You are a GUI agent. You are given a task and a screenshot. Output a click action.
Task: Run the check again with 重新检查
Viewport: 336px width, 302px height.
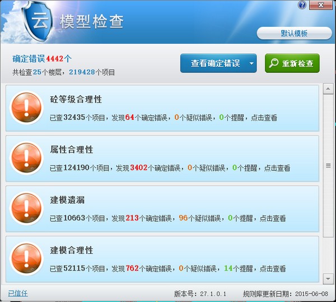[x=292, y=63]
